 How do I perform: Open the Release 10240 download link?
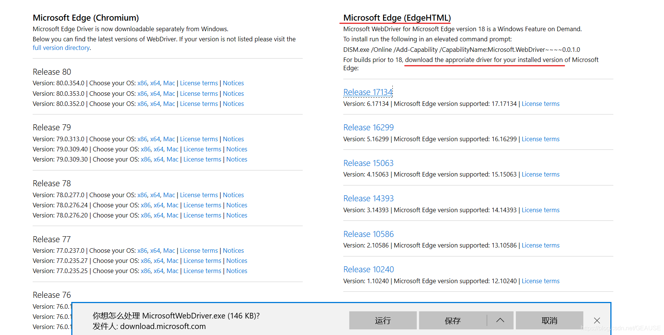tap(368, 269)
